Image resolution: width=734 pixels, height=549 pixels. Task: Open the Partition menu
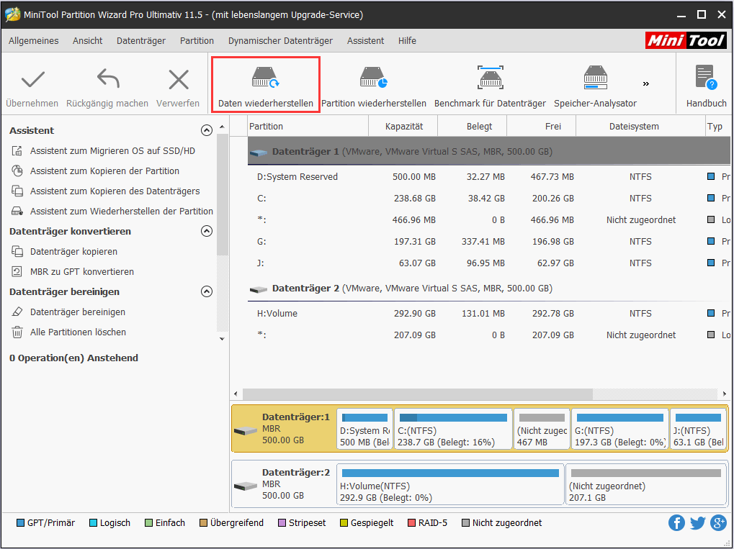197,41
